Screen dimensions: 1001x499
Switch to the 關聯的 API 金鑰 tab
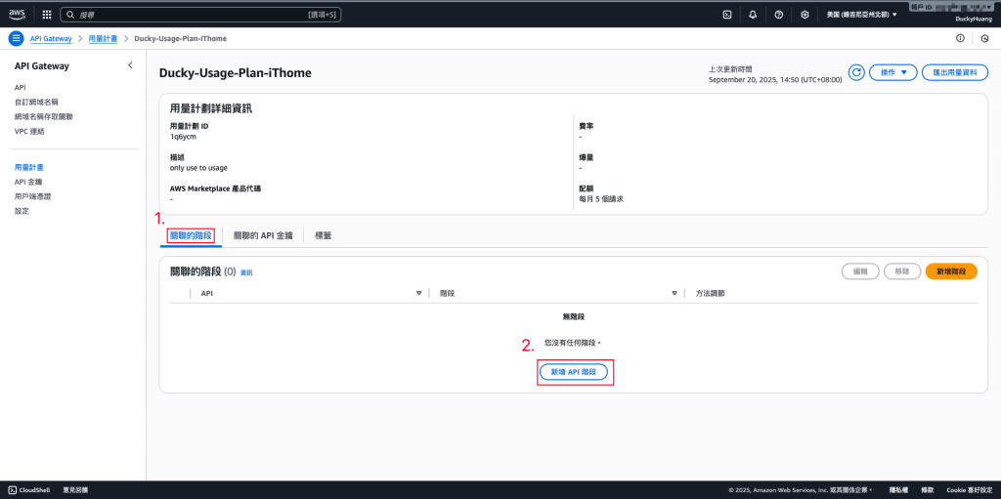click(263, 235)
